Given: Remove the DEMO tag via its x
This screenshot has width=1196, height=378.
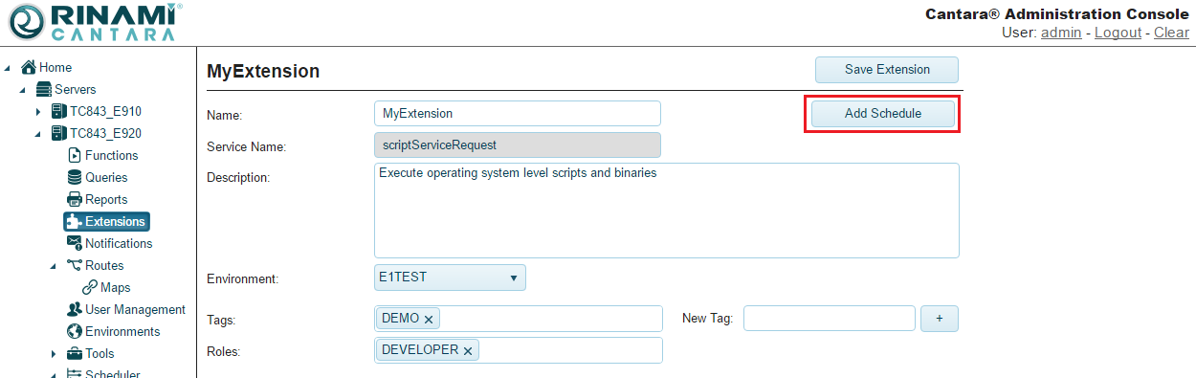Looking at the screenshot, I should (x=429, y=320).
